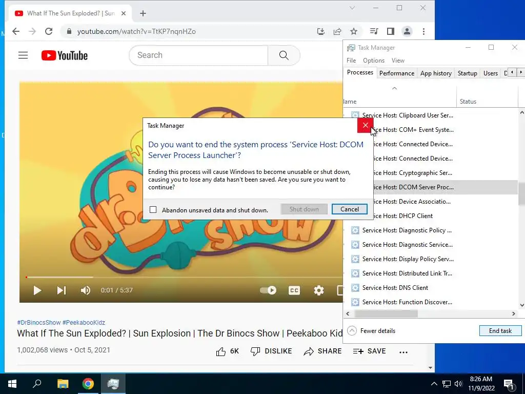The image size is (525, 394).
Task: Click gear icon of Distributed Link Tracking
Action: click(355, 273)
